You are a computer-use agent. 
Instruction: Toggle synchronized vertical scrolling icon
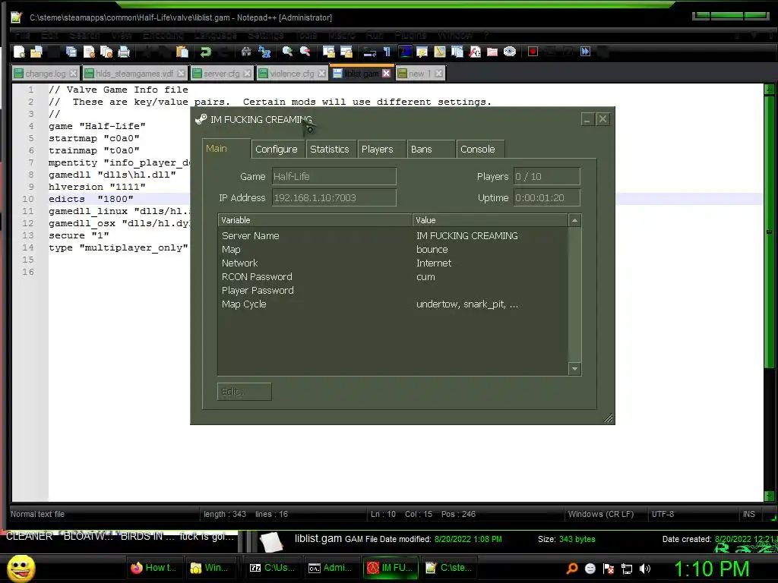(x=328, y=52)
